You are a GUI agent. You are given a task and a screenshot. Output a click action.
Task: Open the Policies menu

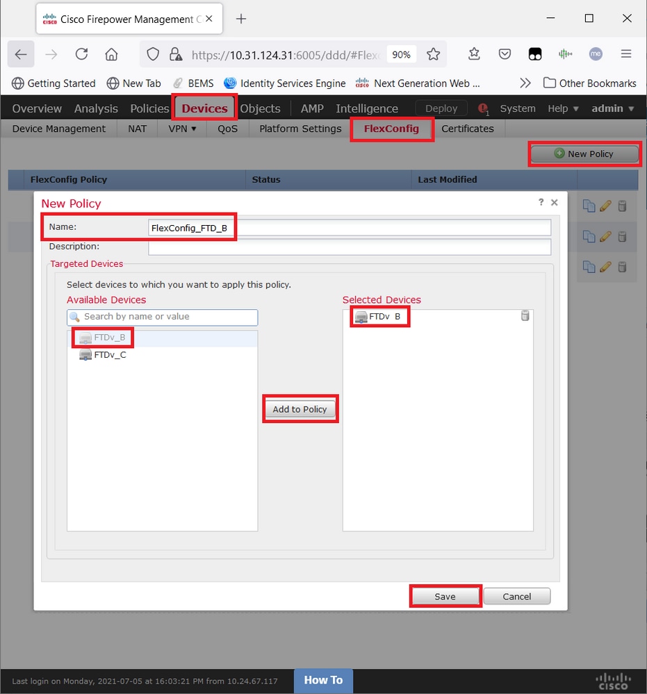tap(149, 108)
